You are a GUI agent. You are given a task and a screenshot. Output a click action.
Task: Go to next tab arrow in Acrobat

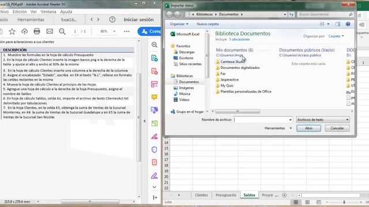pyautogui.click(x=98, y=20)
